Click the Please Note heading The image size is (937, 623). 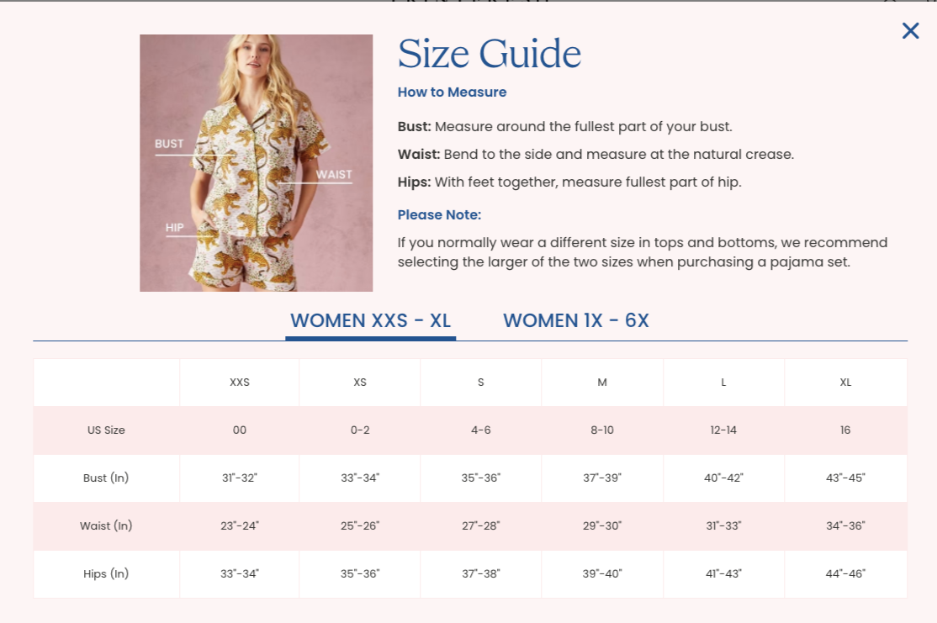coord(439,215)
